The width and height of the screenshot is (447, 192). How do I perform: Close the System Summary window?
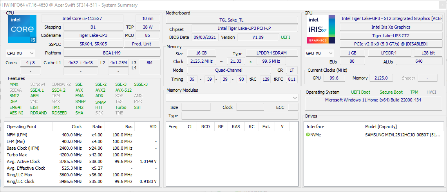[442, 5]
